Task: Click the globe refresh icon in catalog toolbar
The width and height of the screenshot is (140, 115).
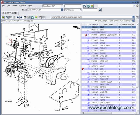Action: pyautogui.click(x=32, y=17)
